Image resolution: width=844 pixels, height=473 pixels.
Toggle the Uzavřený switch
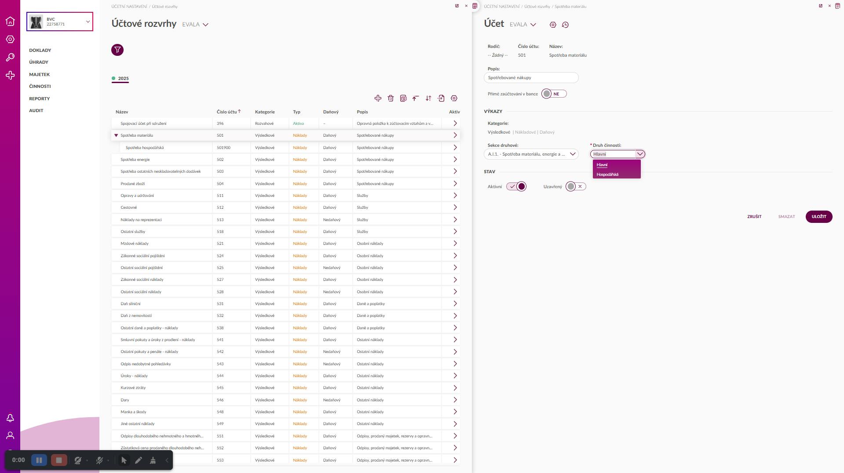575,187
